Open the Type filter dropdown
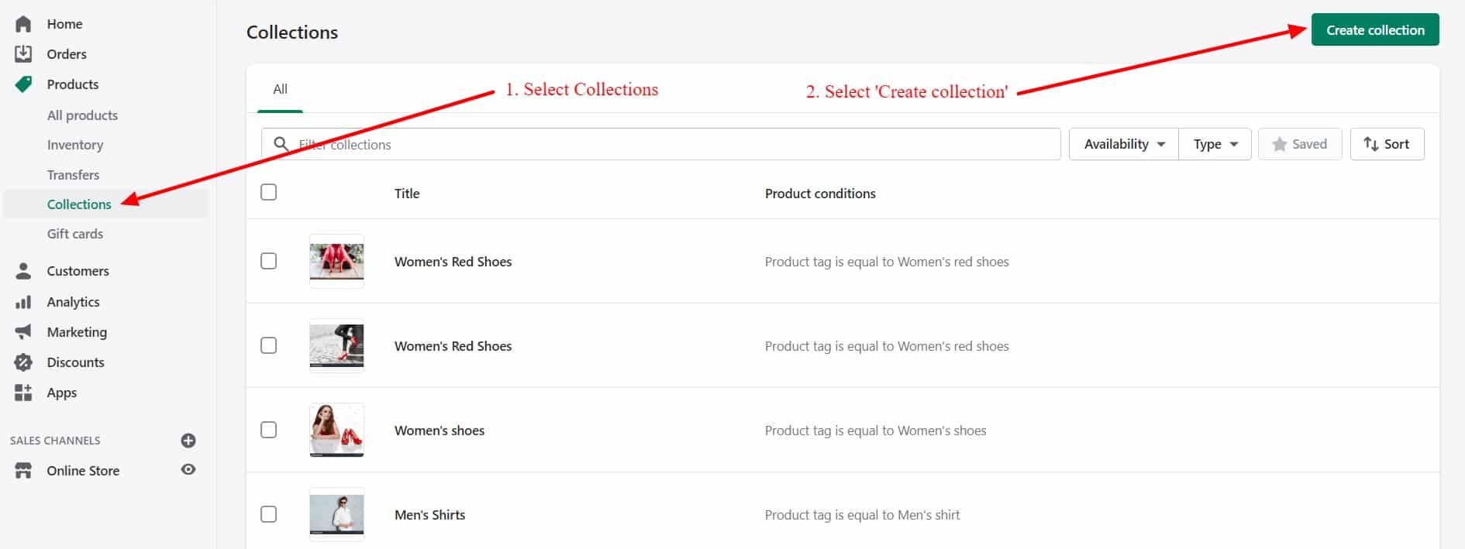Image resolution: width=1465 pixels, height=549 pixels. (x=1215, y=144)
